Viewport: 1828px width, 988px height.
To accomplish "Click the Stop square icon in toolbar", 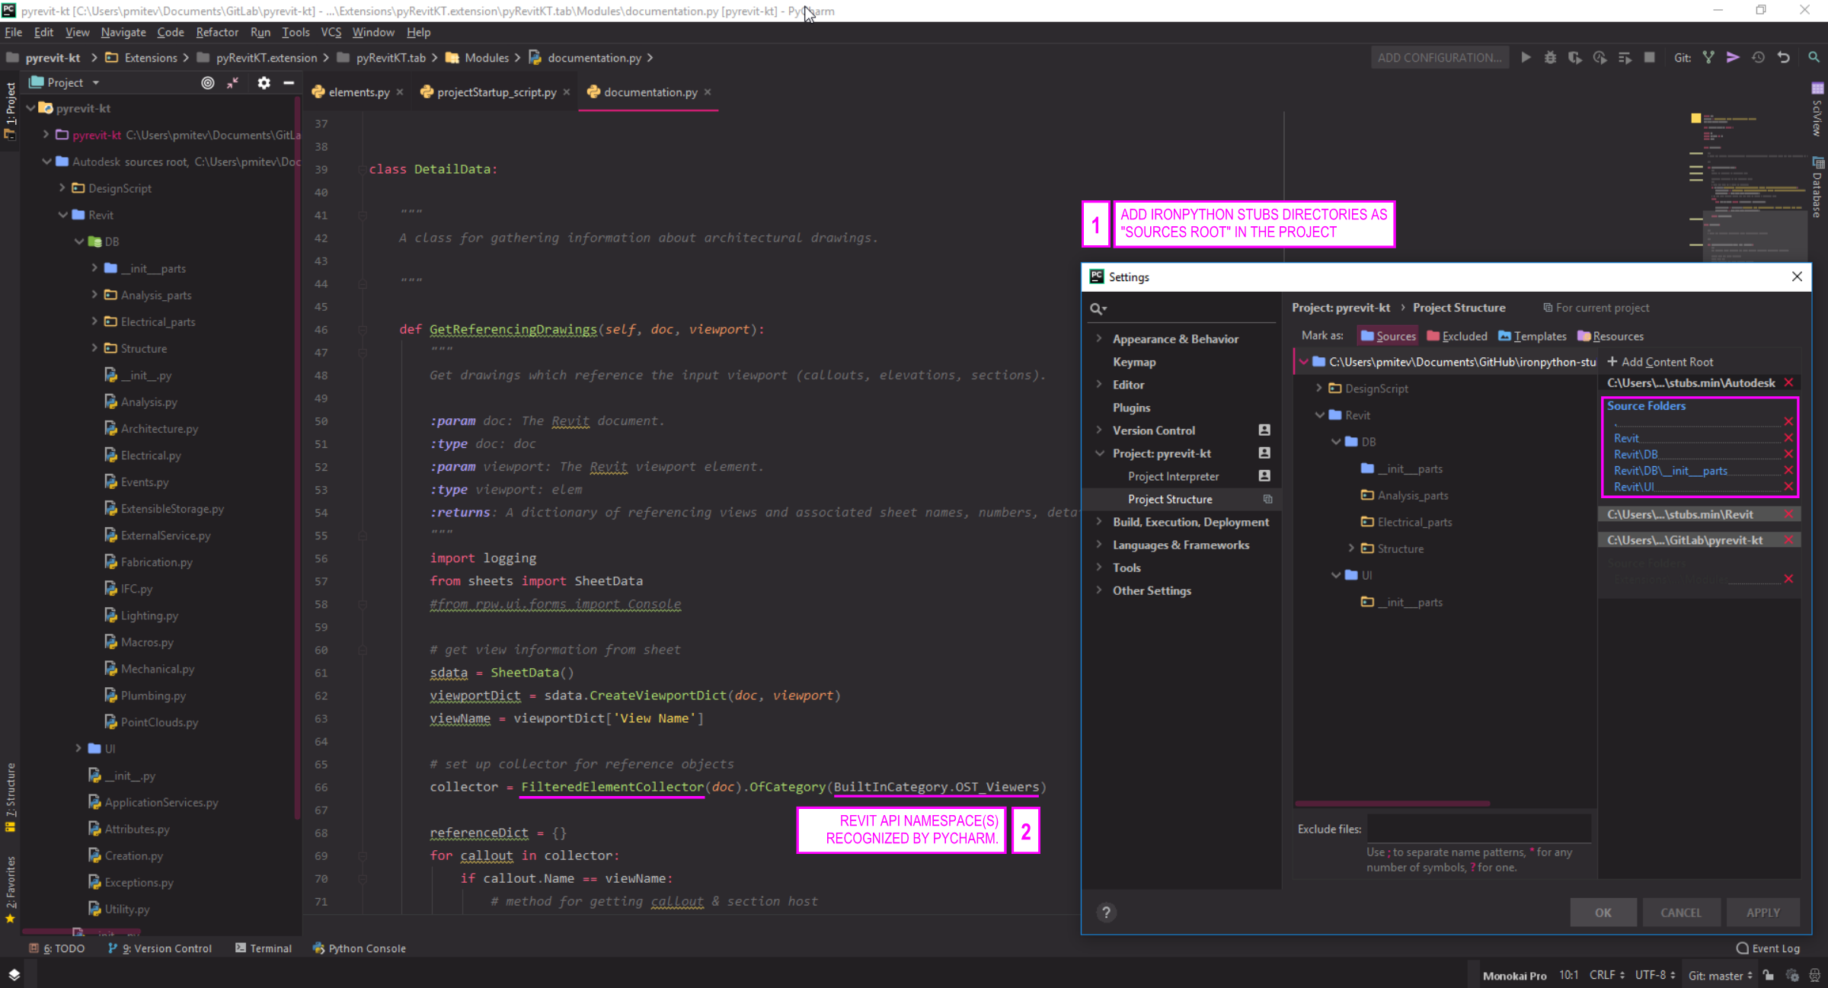I will click(1649, 57).
